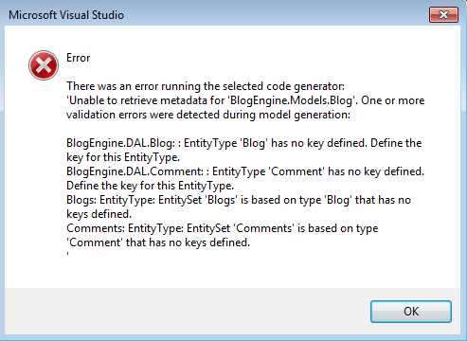Click the OK button

point(411,312)
